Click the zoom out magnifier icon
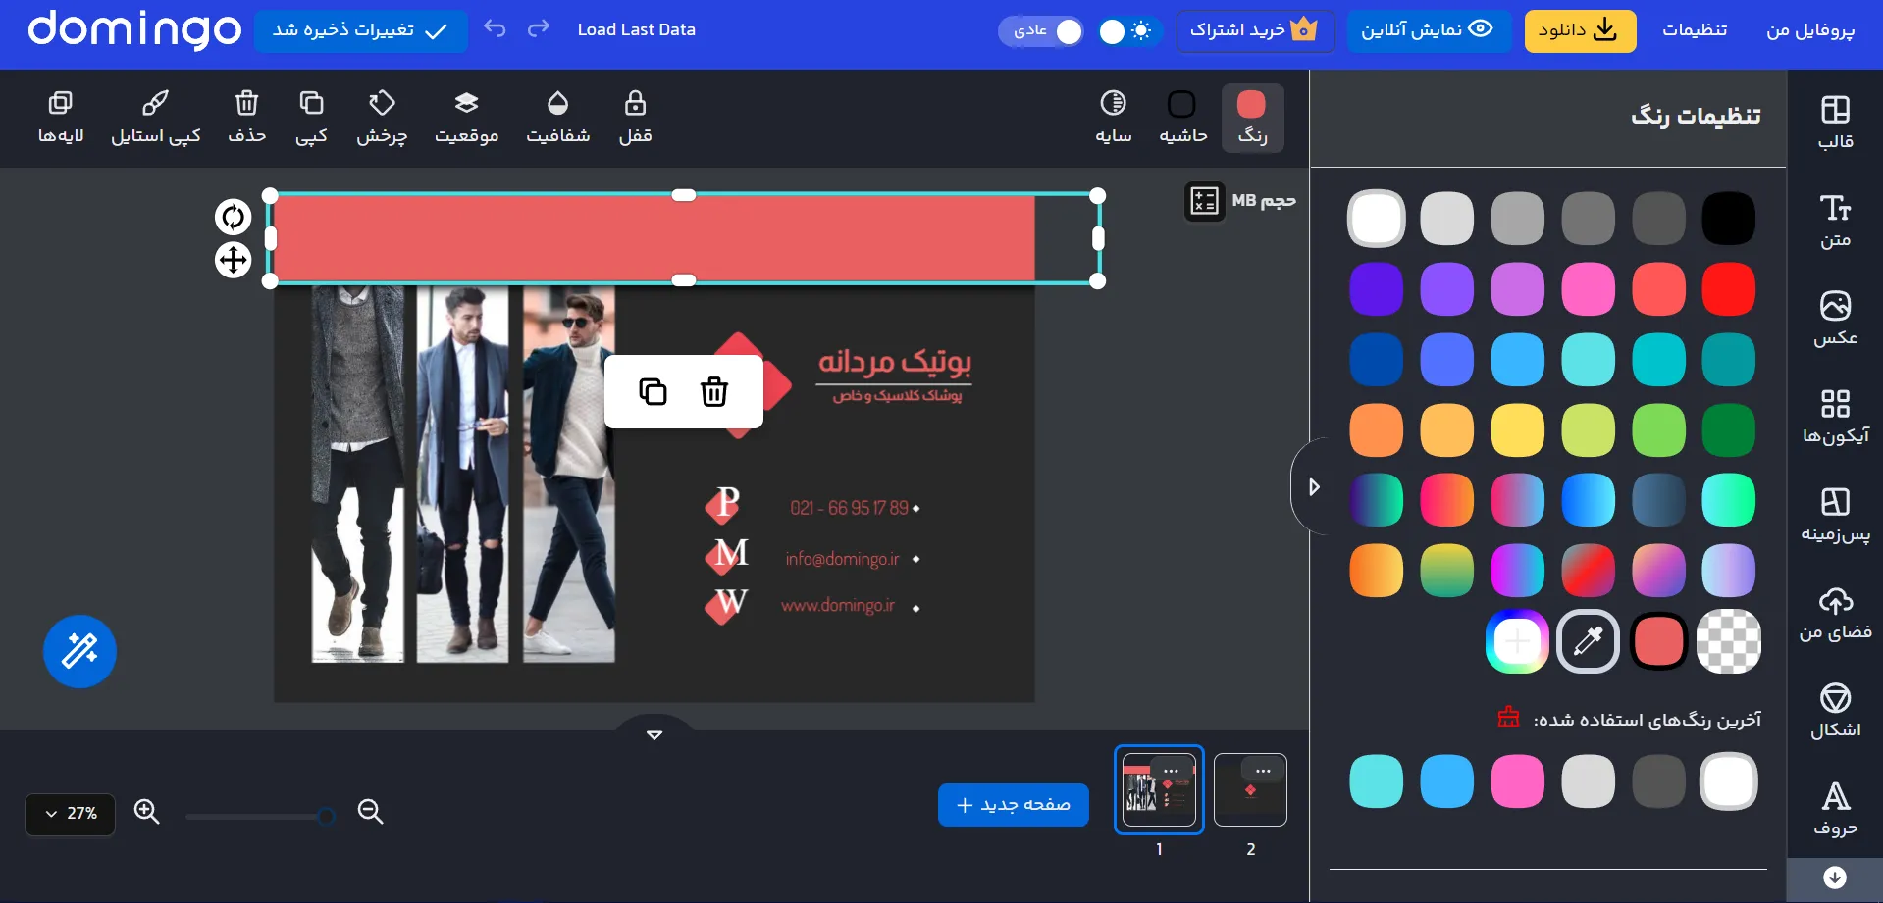Screen dimensions: 1883x903 370,812
